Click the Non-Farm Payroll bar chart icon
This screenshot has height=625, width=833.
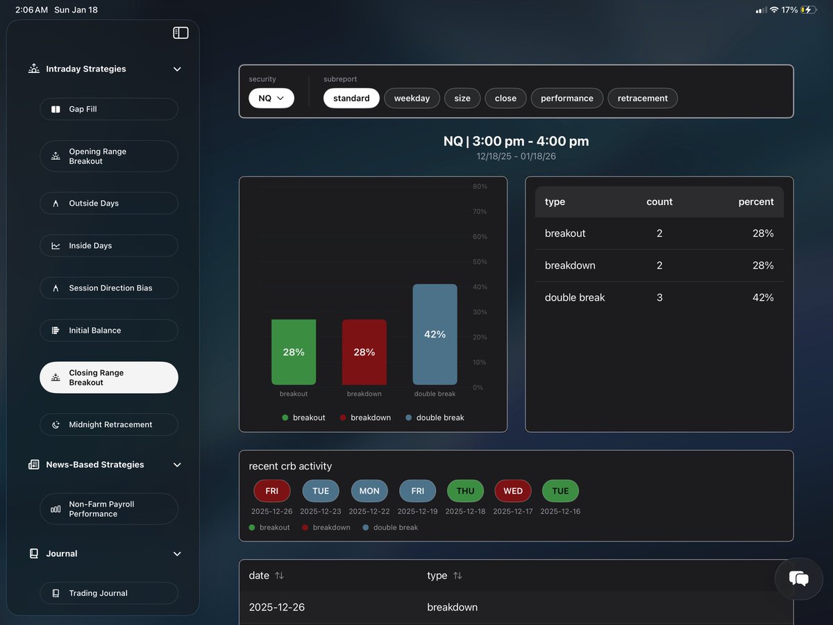56,509
